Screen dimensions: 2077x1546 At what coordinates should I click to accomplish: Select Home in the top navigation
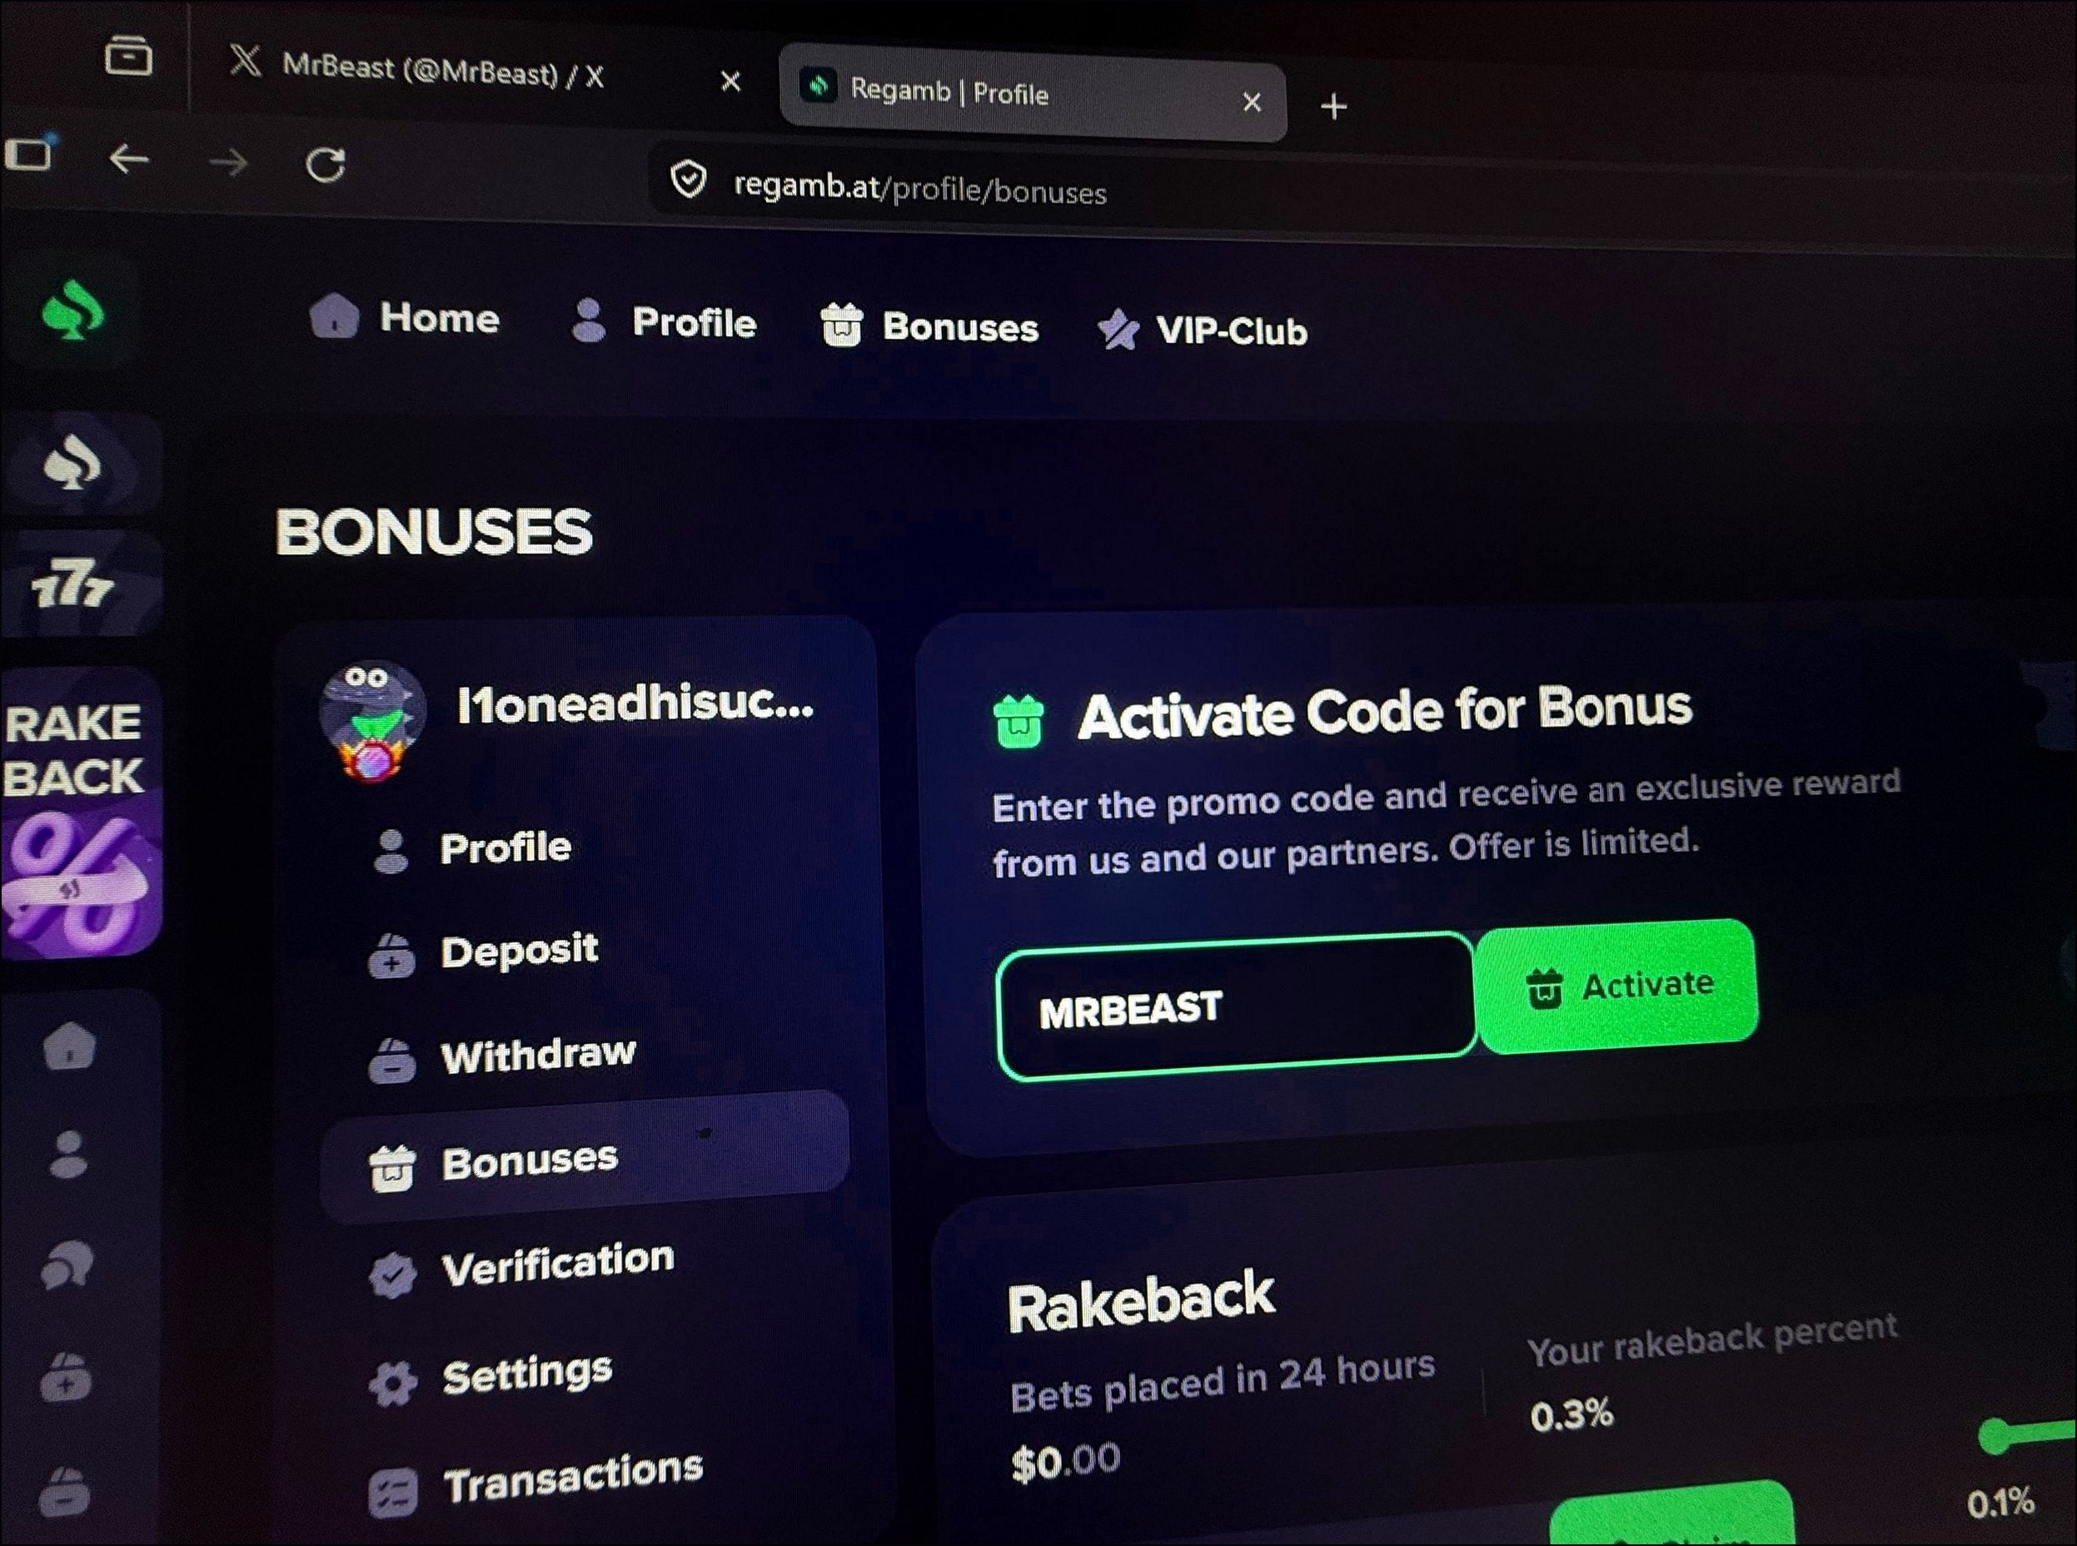405,316
